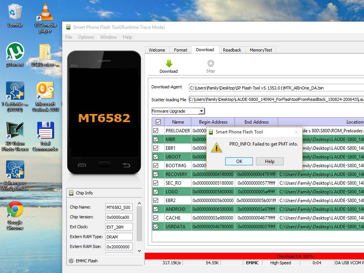Uncheck the BOOTIMG partition checkbox
This screenshot has height=273, width=364.
pyautogui.click(x=155, y=166)
